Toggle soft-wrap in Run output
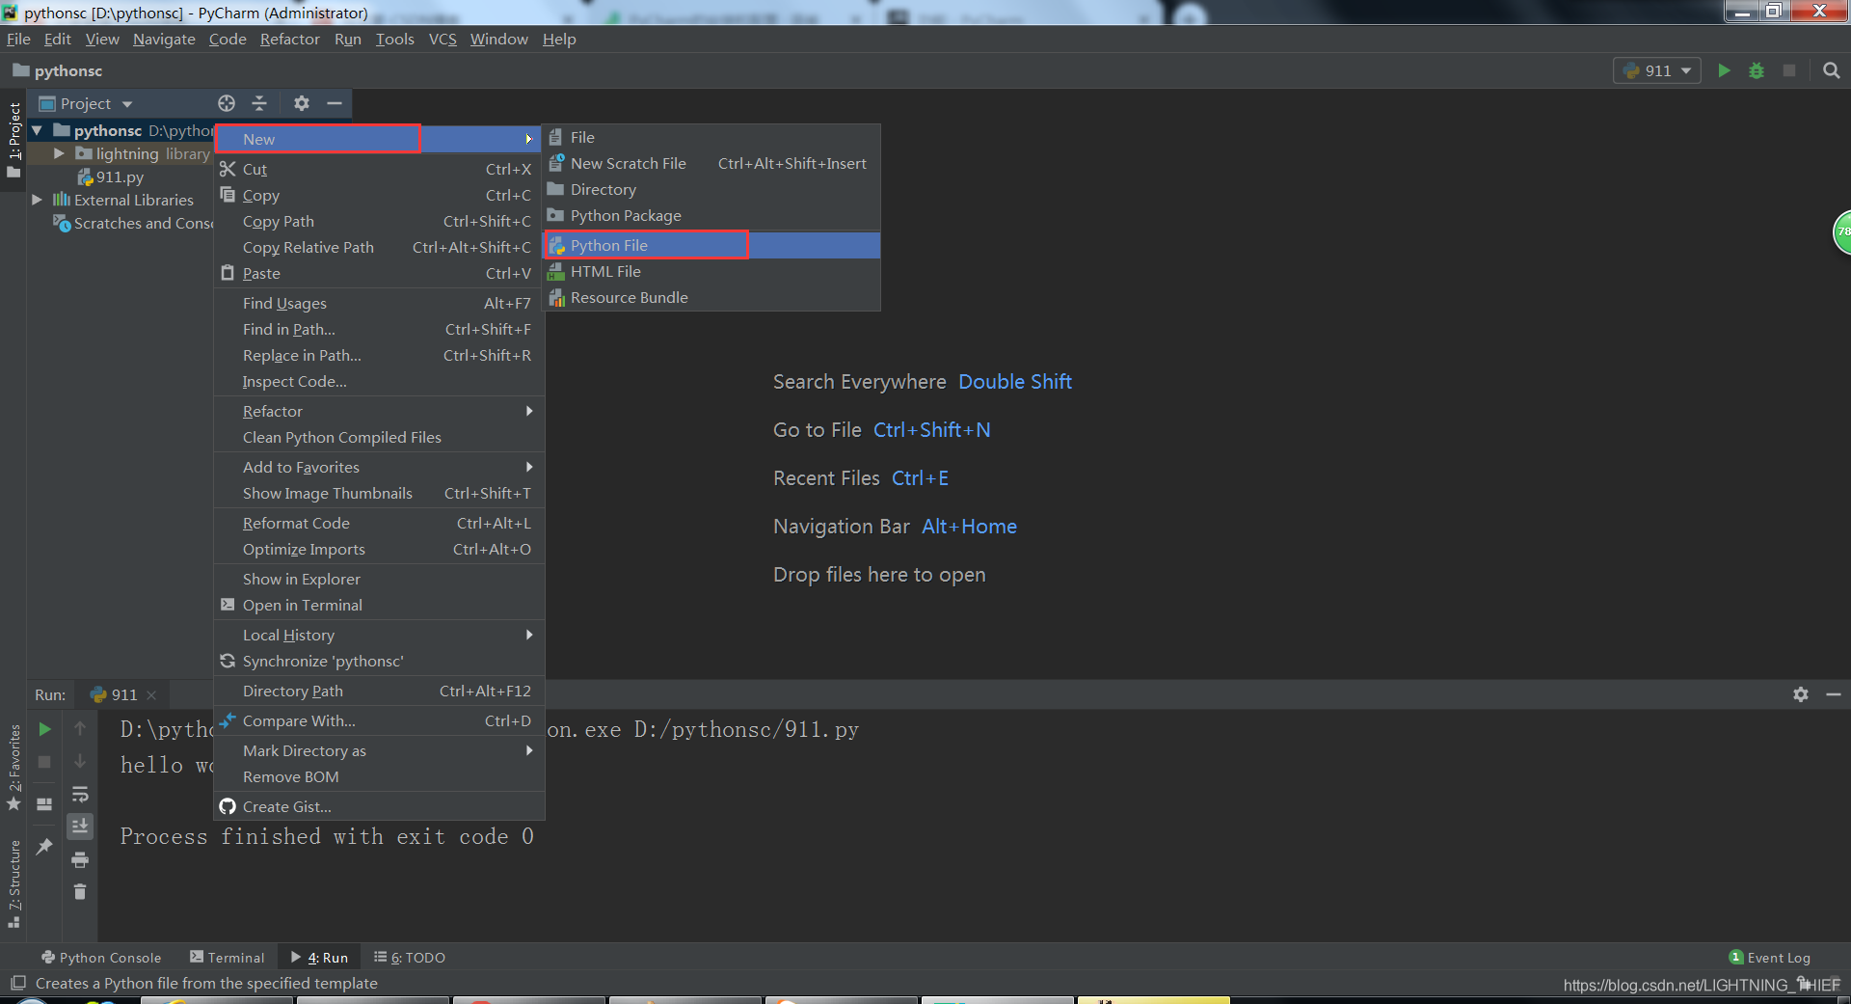The image size is (1851, 1004). (80, 795)
